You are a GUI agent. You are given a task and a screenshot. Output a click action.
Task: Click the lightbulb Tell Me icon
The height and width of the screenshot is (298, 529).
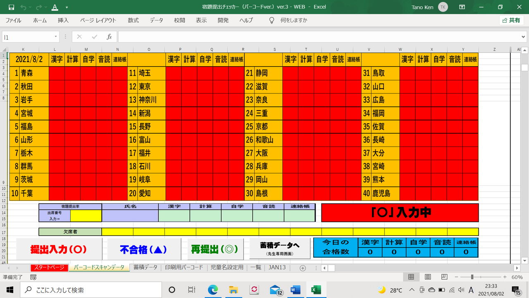[272, 20]
